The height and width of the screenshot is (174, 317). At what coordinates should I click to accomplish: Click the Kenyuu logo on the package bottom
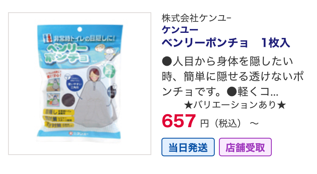tap(78, 134)
